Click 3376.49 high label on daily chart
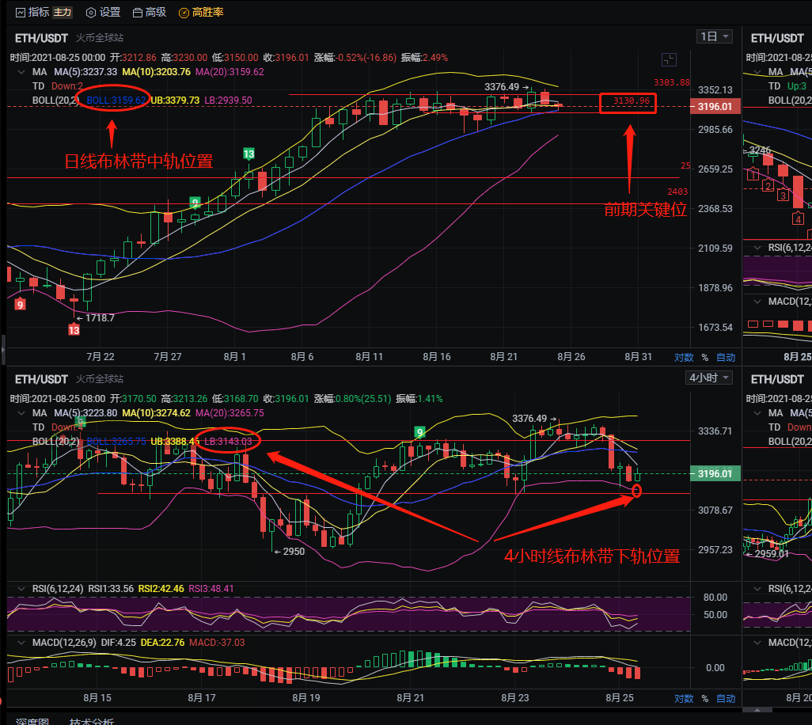The height and width of the screenshot is (725, 812). pos(501,87)
